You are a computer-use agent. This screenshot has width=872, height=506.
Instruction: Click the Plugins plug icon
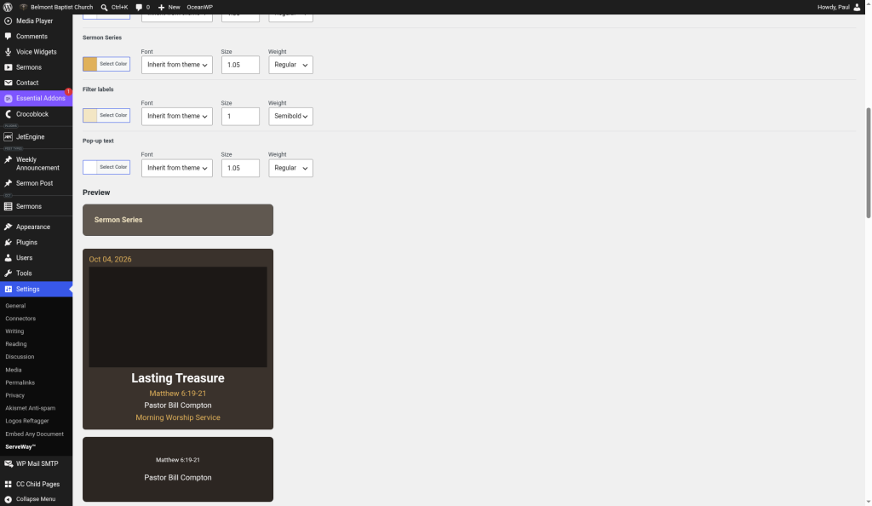pos(8,243)
